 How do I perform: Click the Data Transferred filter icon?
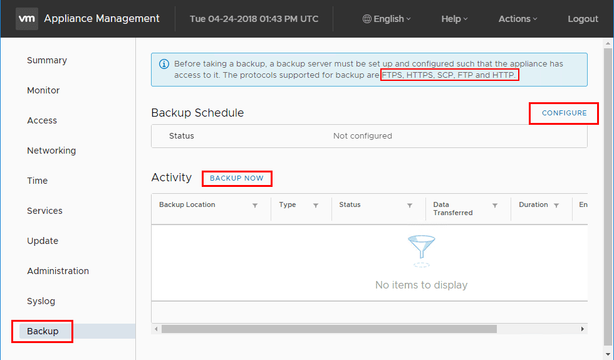(x=495, y=205)
